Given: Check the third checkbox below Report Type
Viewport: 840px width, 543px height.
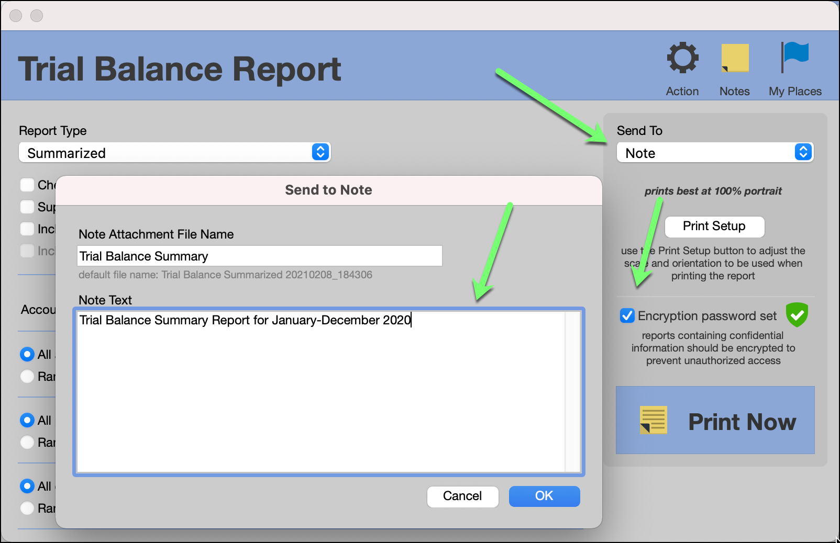Looking at the screenshot, I should click(x=27, y=229).
